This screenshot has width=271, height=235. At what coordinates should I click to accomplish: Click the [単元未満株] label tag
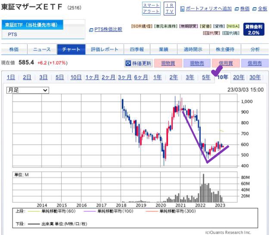click(x=166, y=26)
